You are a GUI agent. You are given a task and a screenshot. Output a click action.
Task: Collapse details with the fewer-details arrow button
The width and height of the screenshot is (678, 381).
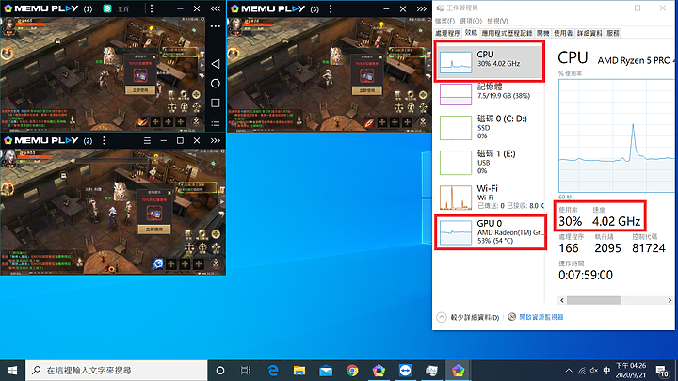click(441, 318)
